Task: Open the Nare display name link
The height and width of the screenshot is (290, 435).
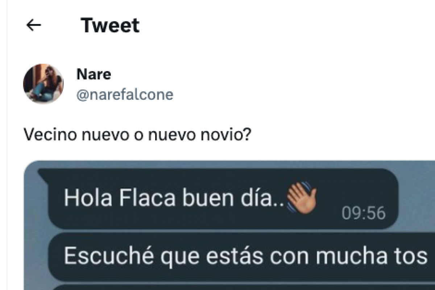Action: (94, 74)
